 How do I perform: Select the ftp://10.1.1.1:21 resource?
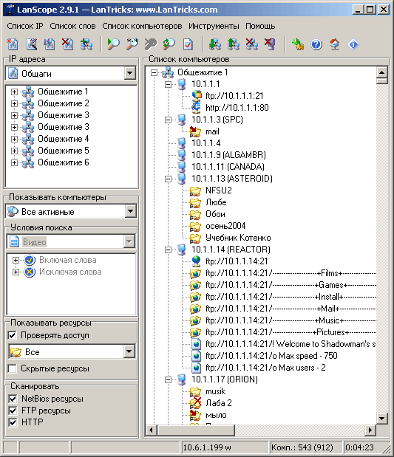point(234,96)
